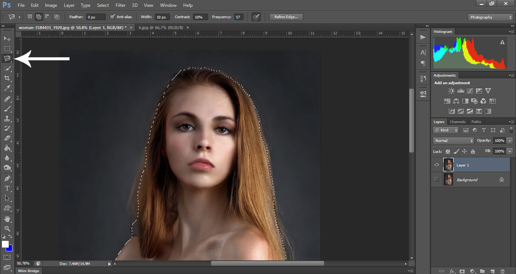The height and width of the screenshot is (274, 516).
Task: Select the Clone Stamp tool
Action: 7,119
